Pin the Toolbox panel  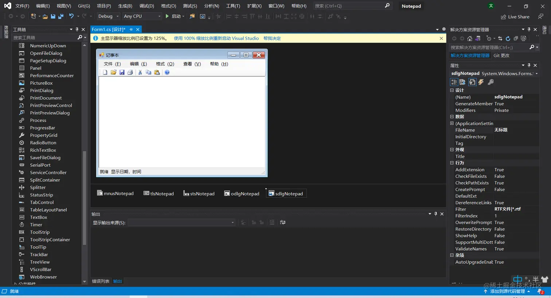pos(77,29)
